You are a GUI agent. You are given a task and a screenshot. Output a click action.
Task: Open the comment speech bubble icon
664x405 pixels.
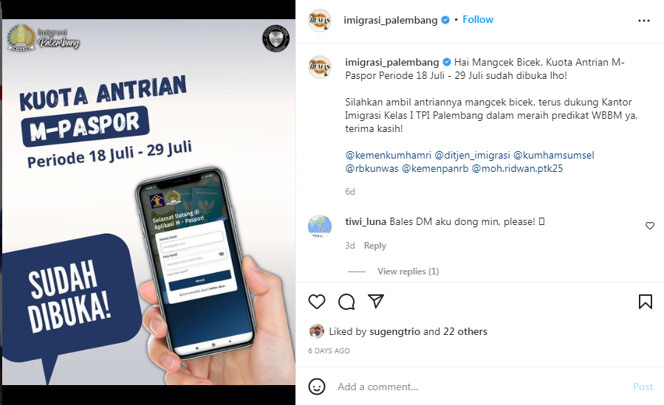[346, 302]
